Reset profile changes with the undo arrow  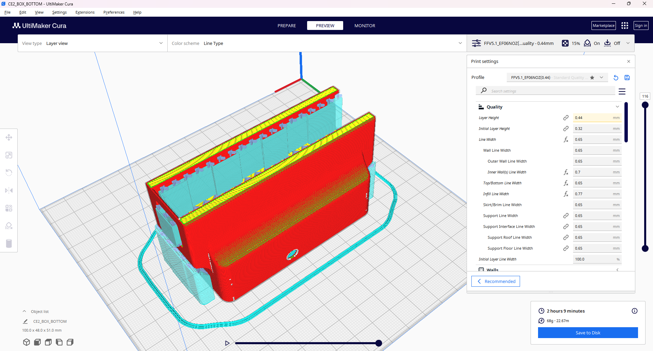[616, 78]
